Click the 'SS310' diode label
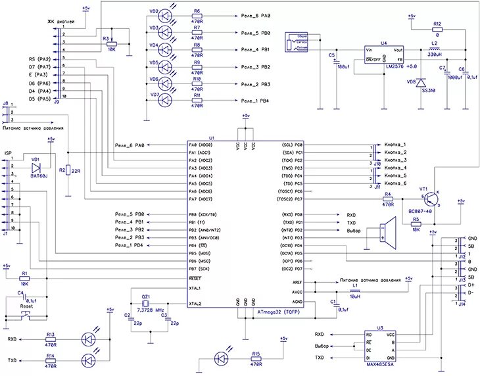This screenshot has width=480, height=376. pyautogui.click(x=428, y=91)
